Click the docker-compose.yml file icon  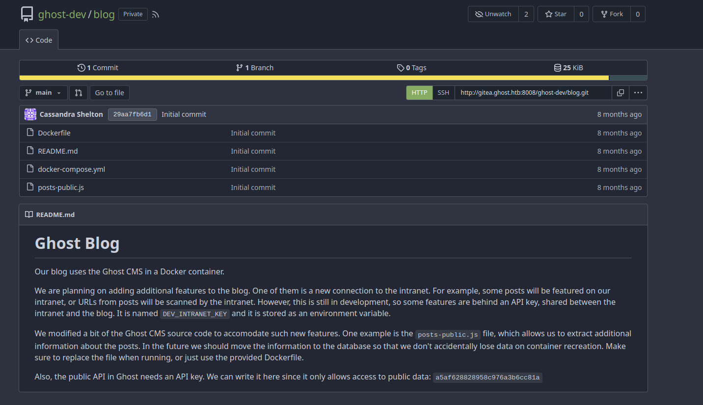[30, 169]
